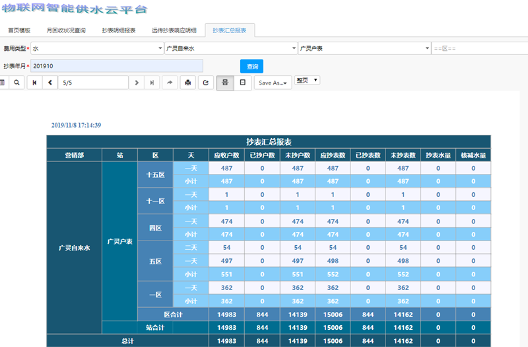Click the 二天 row label in 五区
Image resolution: width=528 pixels, height=347 pixels.
click(191, 247)
